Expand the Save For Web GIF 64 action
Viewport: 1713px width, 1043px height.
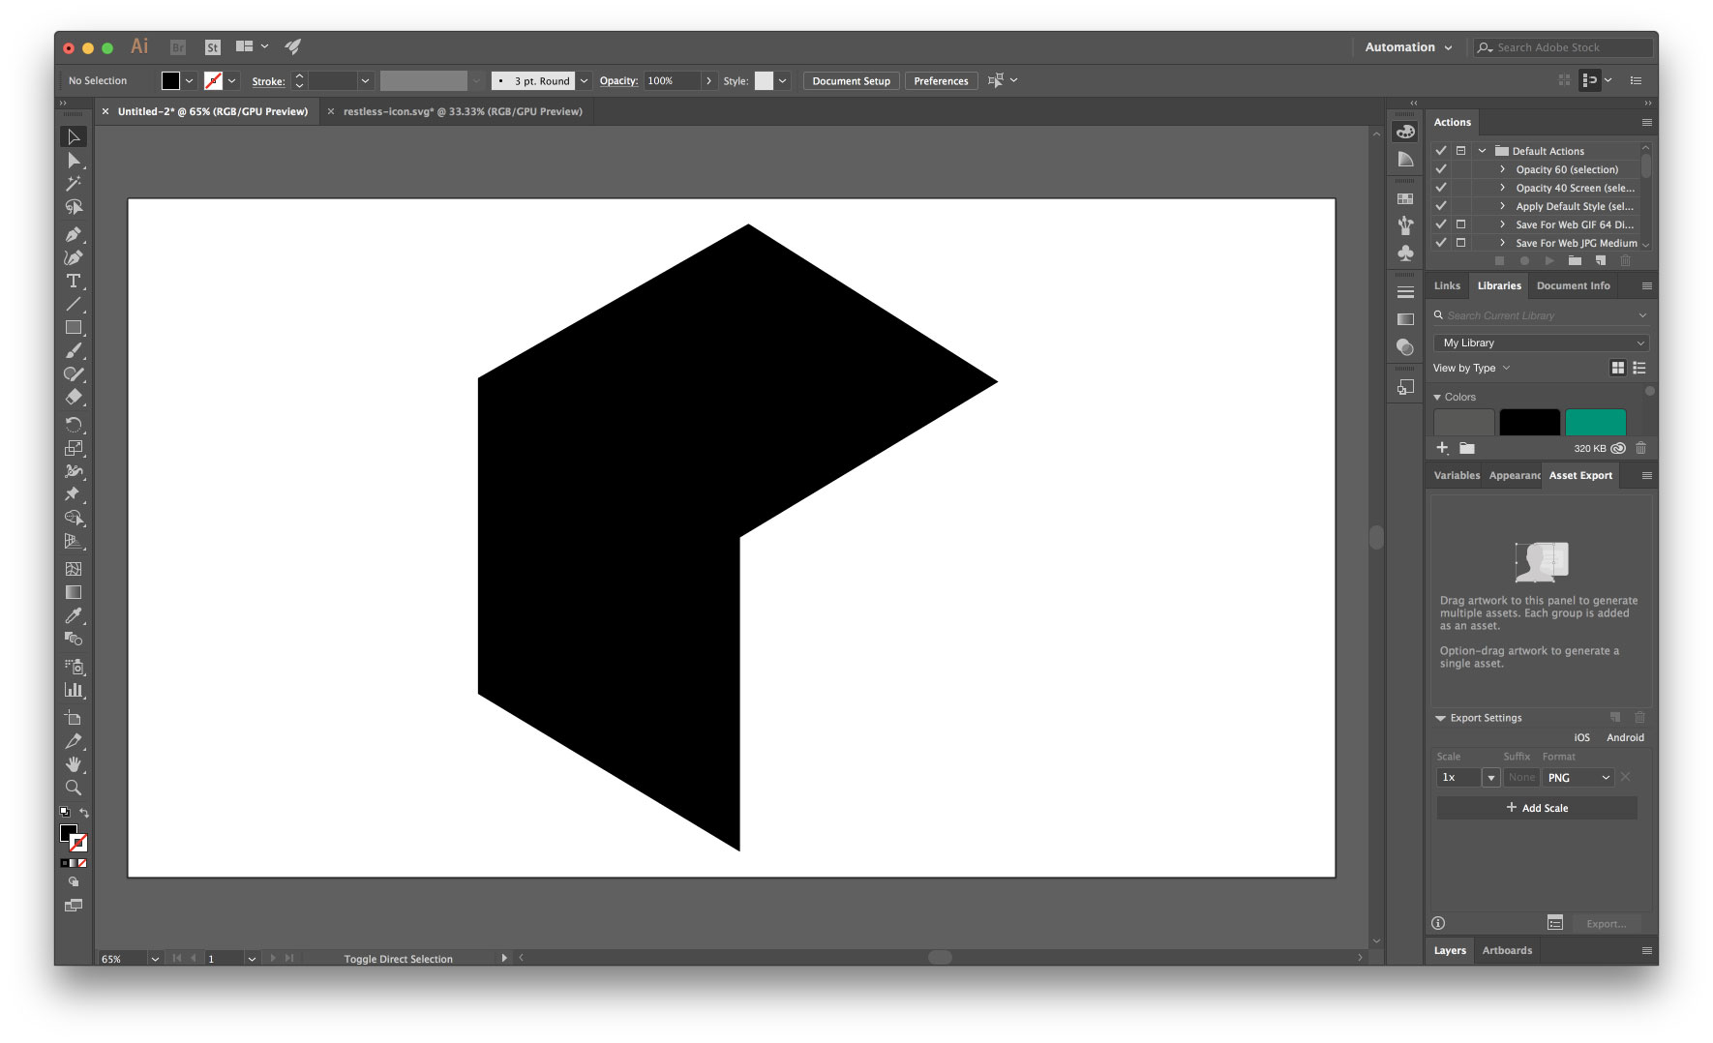[x=1503, y=224]
